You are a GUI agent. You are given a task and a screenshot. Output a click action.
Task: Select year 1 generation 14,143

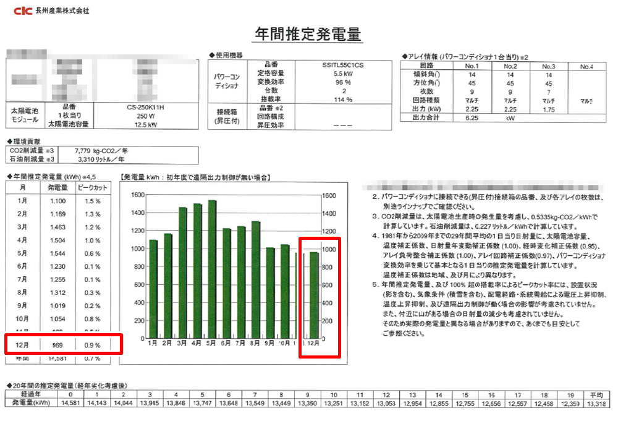(97, 404)
